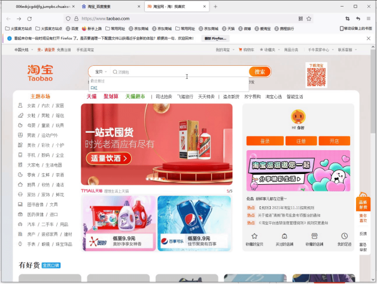The width and height of the screenshot is (377, 284).
Task: Open the Firefox hamburger menu
Action: tap(369, 19)
